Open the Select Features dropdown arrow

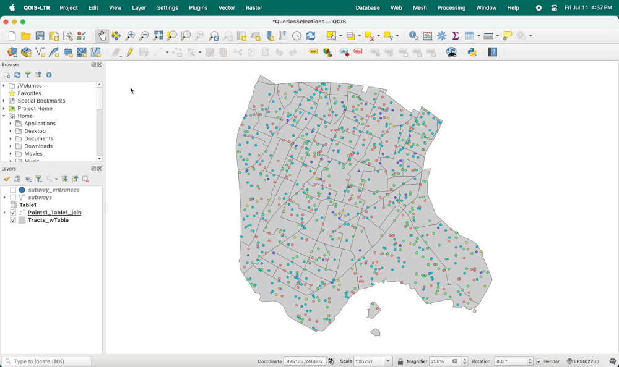coord(340,36)
